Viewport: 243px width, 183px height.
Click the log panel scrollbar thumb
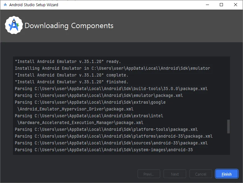[x=228, y=127]
